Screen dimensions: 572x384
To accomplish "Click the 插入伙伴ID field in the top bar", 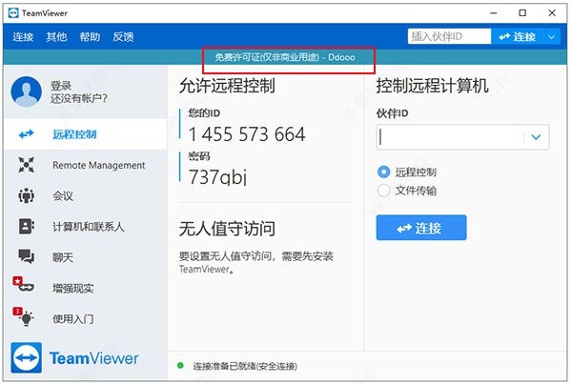I will tap(447, 36).
